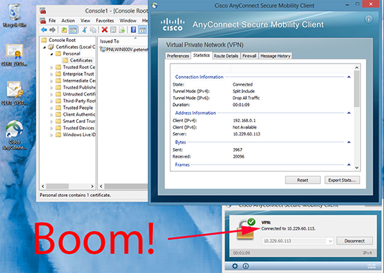The height and width of the screenshot is (273, 384).
Task: Expand the Trusted People node arrow
Action: pyautogui.click(x=52, y=108)
